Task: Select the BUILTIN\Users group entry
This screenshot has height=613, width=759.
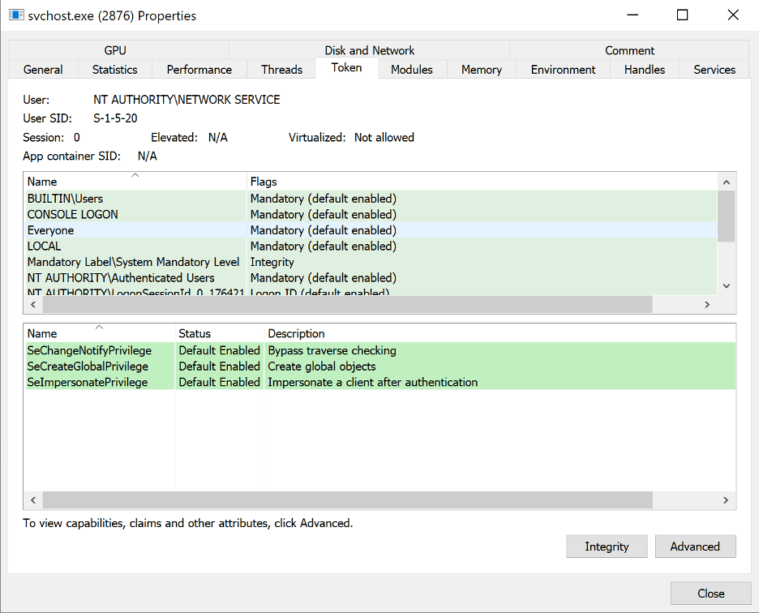Action: pos(65,199)
